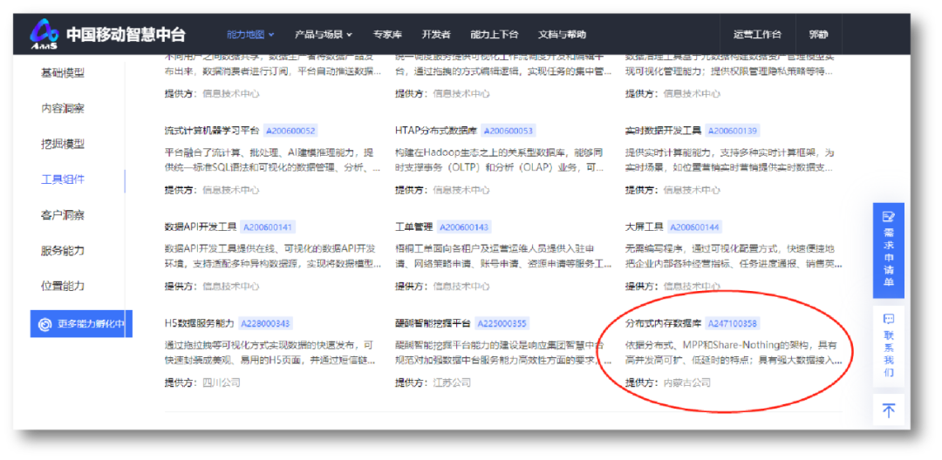Select 位置能力 in the sidebar
This screenshot has height=460, width=942.
(x=63, y=286)
